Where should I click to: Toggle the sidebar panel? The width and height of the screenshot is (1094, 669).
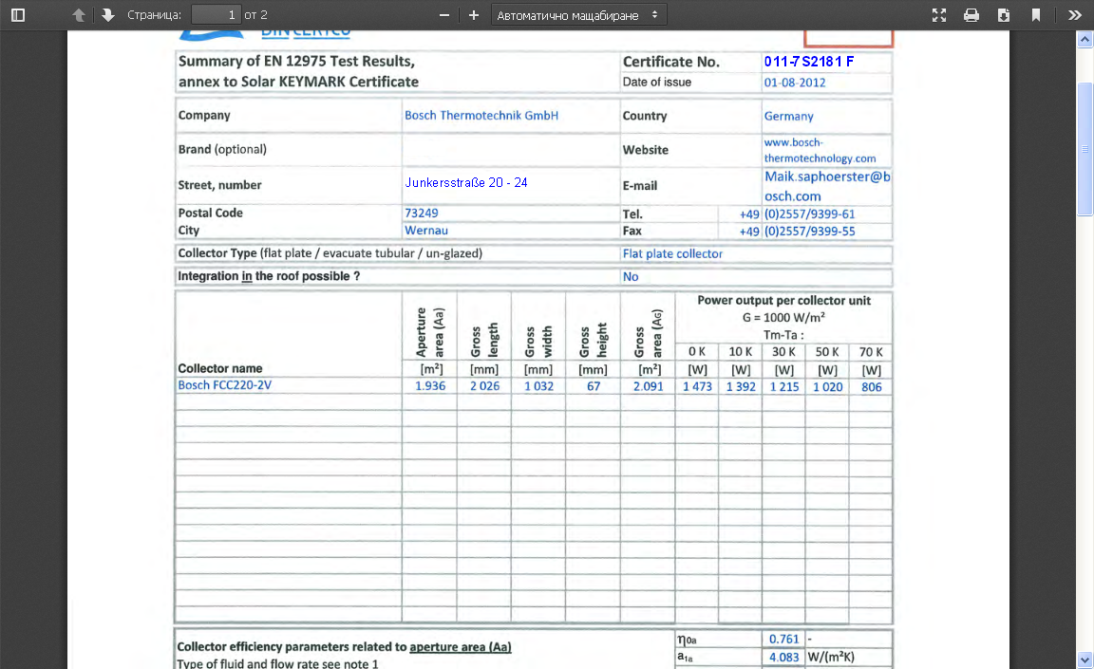point(18,15)
